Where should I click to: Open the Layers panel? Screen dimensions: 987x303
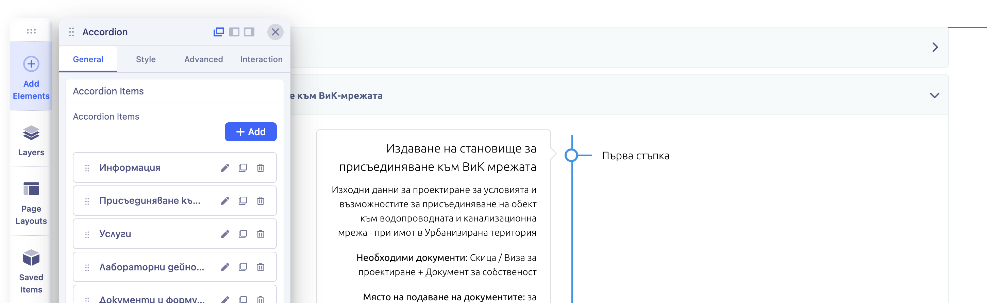31,140
